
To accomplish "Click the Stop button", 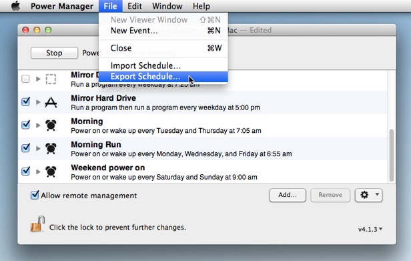I will pos(54,53).
